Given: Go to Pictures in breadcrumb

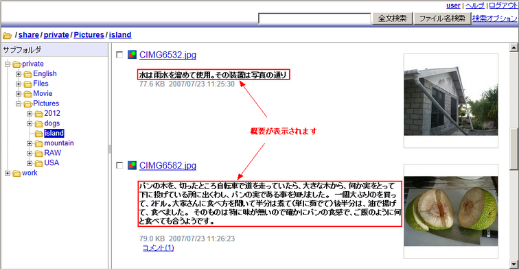Looking at the screenshot, I should click(89, 35).
